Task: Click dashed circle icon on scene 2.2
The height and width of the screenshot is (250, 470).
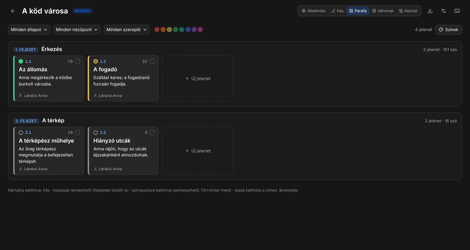Action: click(x=152, y=133)
